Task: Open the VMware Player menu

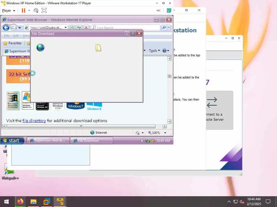Action: (x=8, y=11)
